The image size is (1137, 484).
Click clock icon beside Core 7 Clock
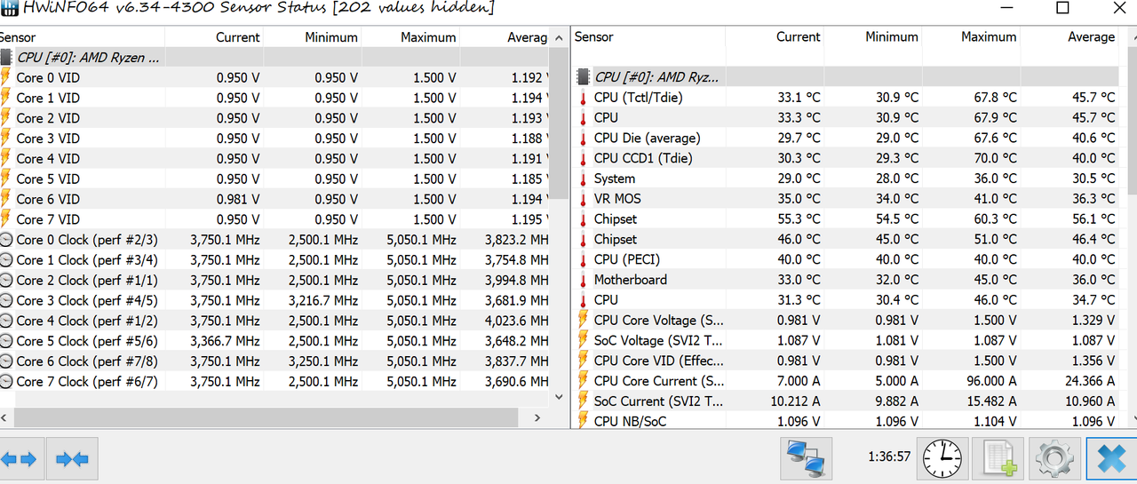(6, 383)
